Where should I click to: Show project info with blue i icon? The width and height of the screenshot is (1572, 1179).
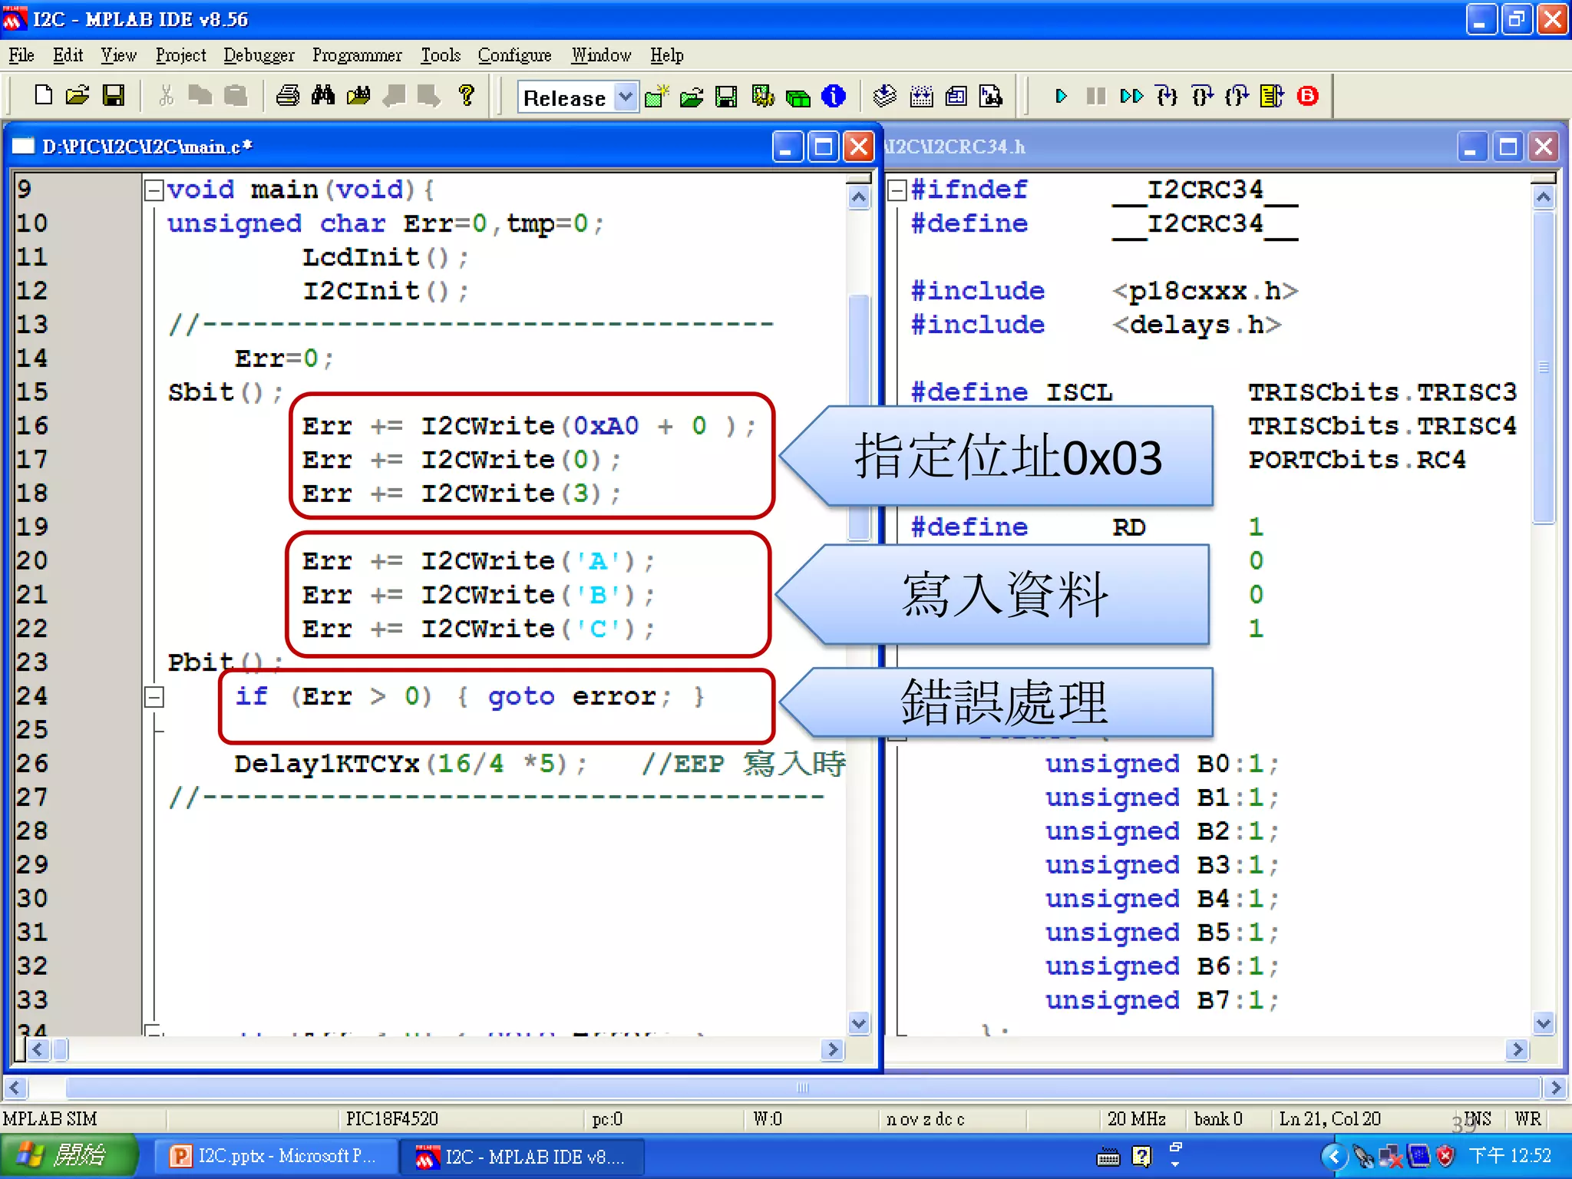point(834,97)
